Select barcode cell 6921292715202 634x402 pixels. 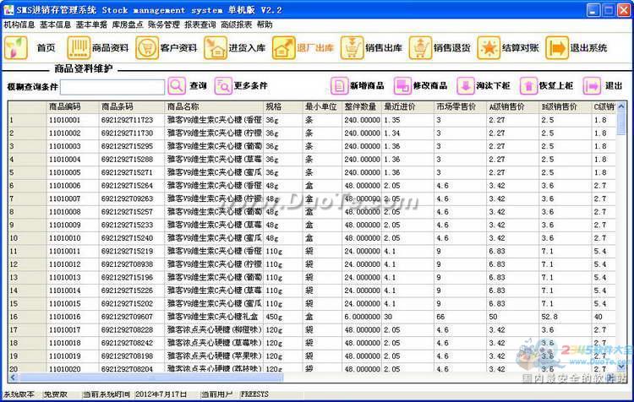132,304
